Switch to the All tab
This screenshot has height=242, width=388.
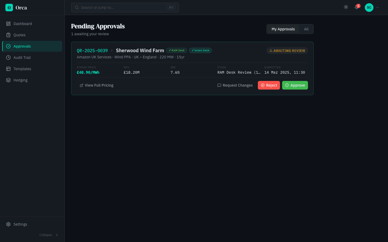tap(306, 29)
